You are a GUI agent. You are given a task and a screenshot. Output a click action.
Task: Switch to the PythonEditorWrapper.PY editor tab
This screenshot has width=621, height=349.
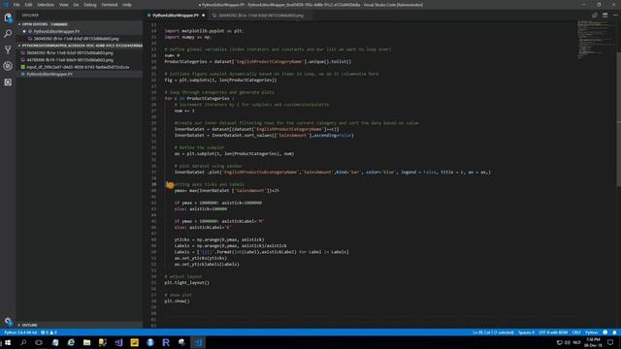click(176, 16)
